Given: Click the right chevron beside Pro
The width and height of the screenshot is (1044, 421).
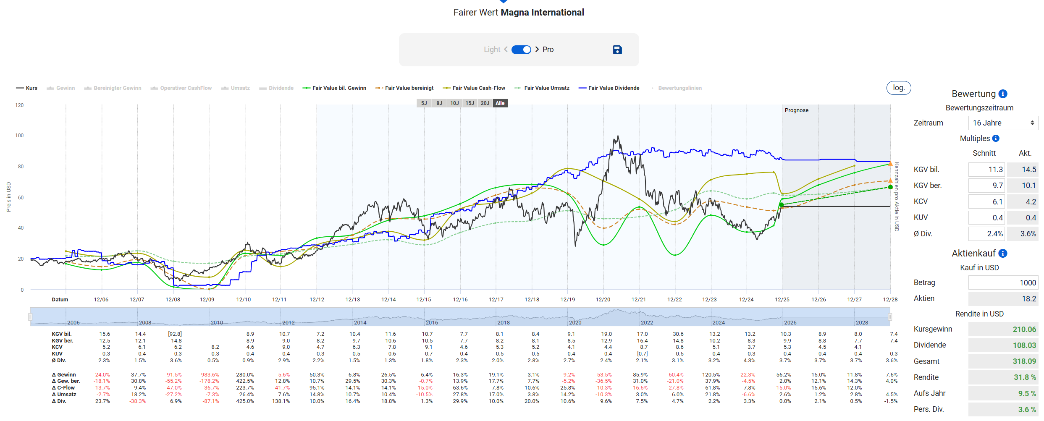Looking at the screenshot, I should tap(537, 50).
